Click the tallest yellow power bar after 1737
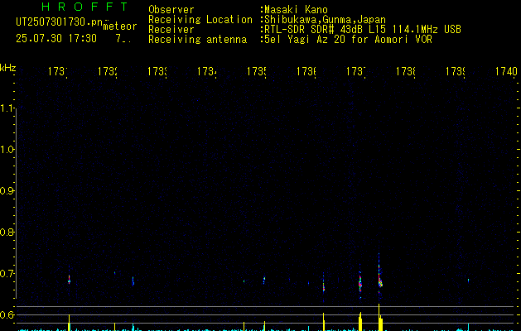521x331 pixels. coord(380,318)
